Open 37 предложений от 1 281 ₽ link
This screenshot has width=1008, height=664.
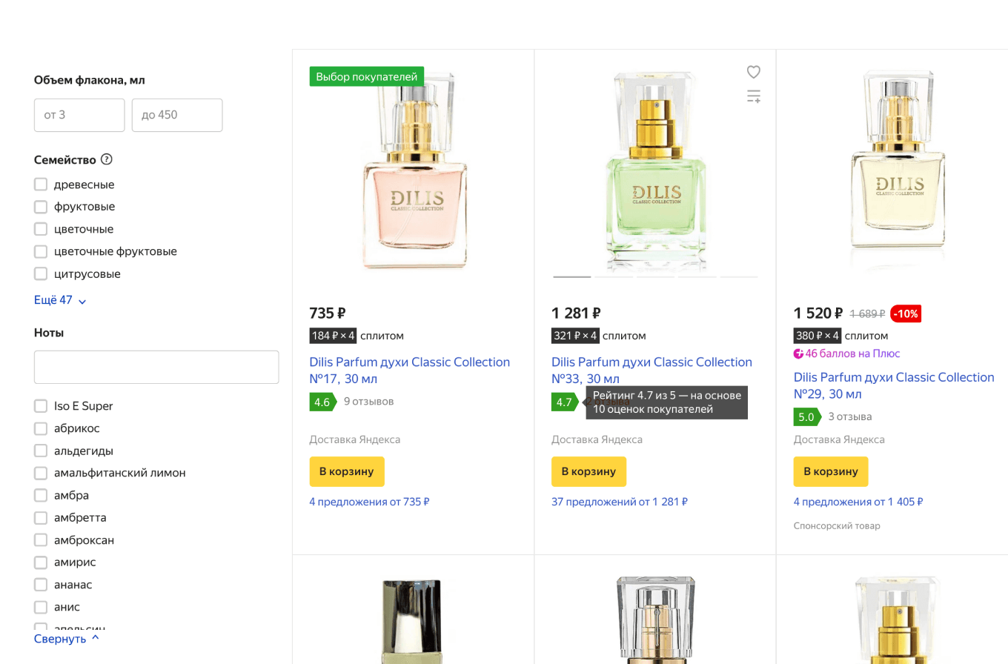click(x=619, y=502)
